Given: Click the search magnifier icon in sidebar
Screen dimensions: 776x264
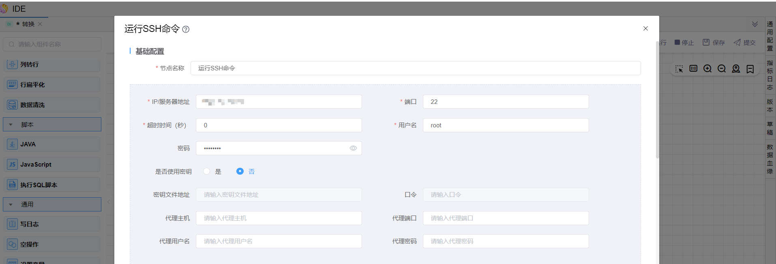Looking at the screenshot, I should 11,44.
